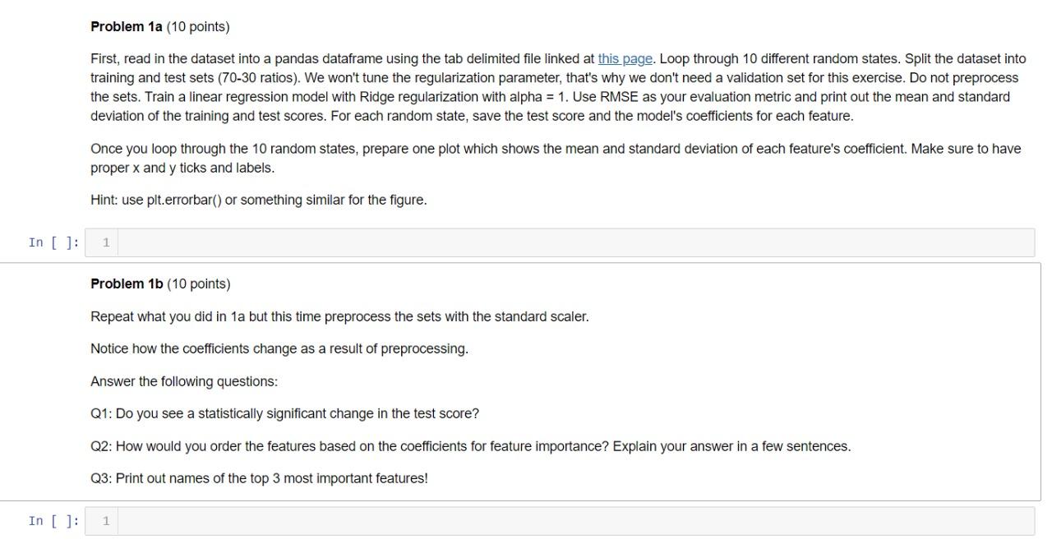Click the Q2 feature importance question
This screenshot has height=544, width=1052.
coord(471,446)
